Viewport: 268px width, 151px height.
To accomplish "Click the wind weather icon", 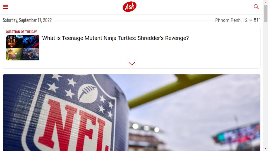I will (x=251, y=20).
